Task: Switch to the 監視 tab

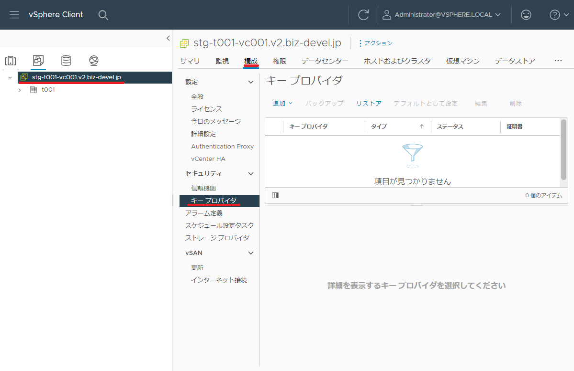Action: click(x=222, y=61)
